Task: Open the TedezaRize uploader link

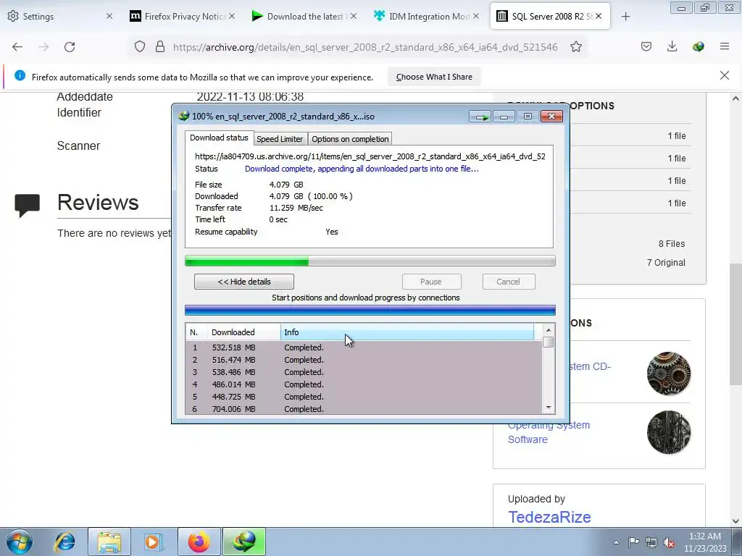Action: tap(549, 517)
